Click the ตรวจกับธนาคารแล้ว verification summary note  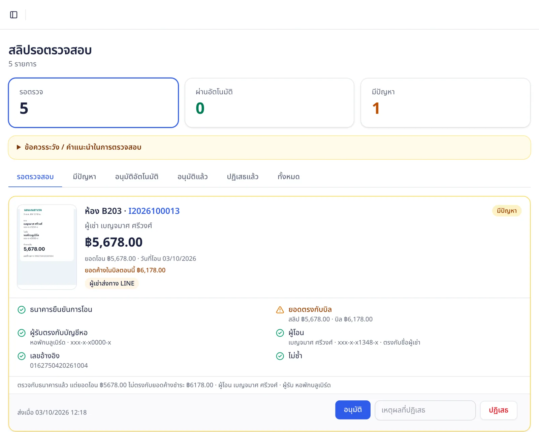click(174, 385)
